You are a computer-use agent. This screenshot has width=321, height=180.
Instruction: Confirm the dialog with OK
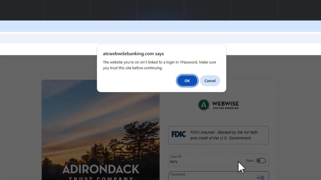click(x=187, y=81)
